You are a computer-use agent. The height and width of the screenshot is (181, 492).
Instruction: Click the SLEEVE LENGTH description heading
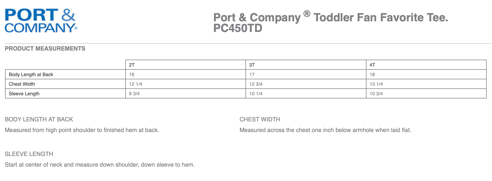pyautogui.click(x=29, y=154)
